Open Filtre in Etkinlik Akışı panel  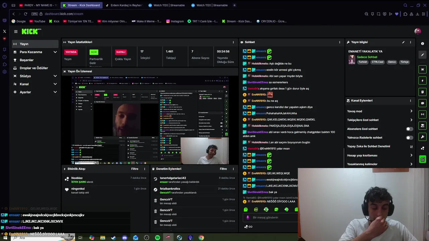[135, 169]
